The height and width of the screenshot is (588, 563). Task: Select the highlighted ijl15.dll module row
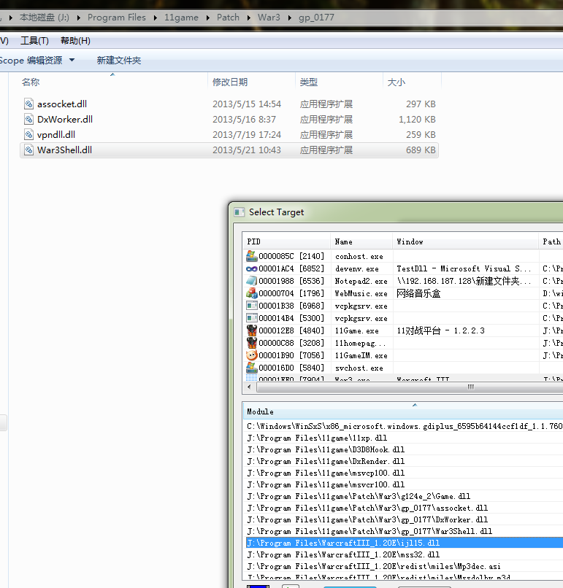tap(405, 543)
